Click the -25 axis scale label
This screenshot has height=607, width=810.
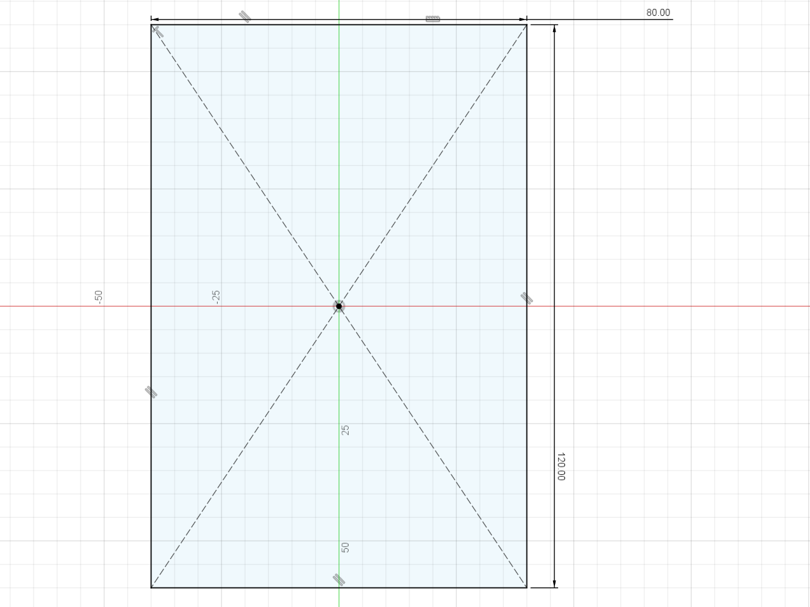[216, 297]
